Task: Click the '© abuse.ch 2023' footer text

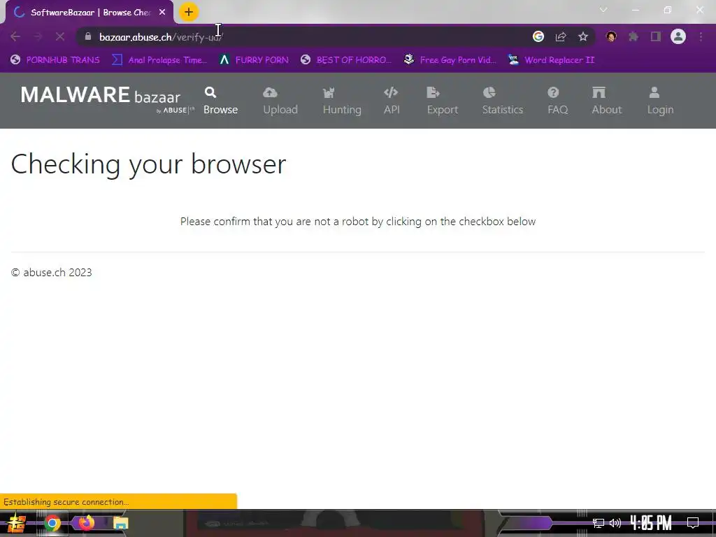Action: 52,273
